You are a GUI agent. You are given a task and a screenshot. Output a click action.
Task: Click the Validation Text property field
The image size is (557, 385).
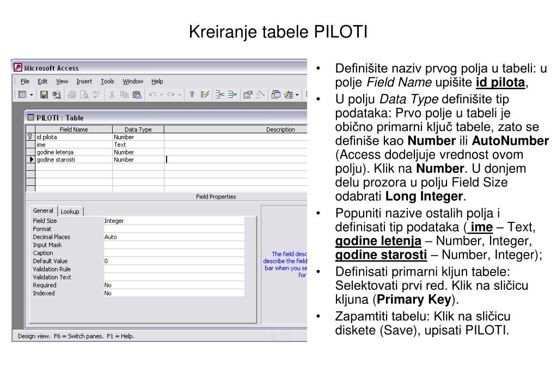pos(174,277)
